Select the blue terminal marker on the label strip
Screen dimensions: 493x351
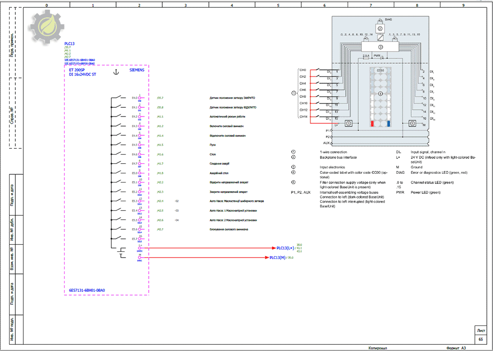(x=389, y=124)
